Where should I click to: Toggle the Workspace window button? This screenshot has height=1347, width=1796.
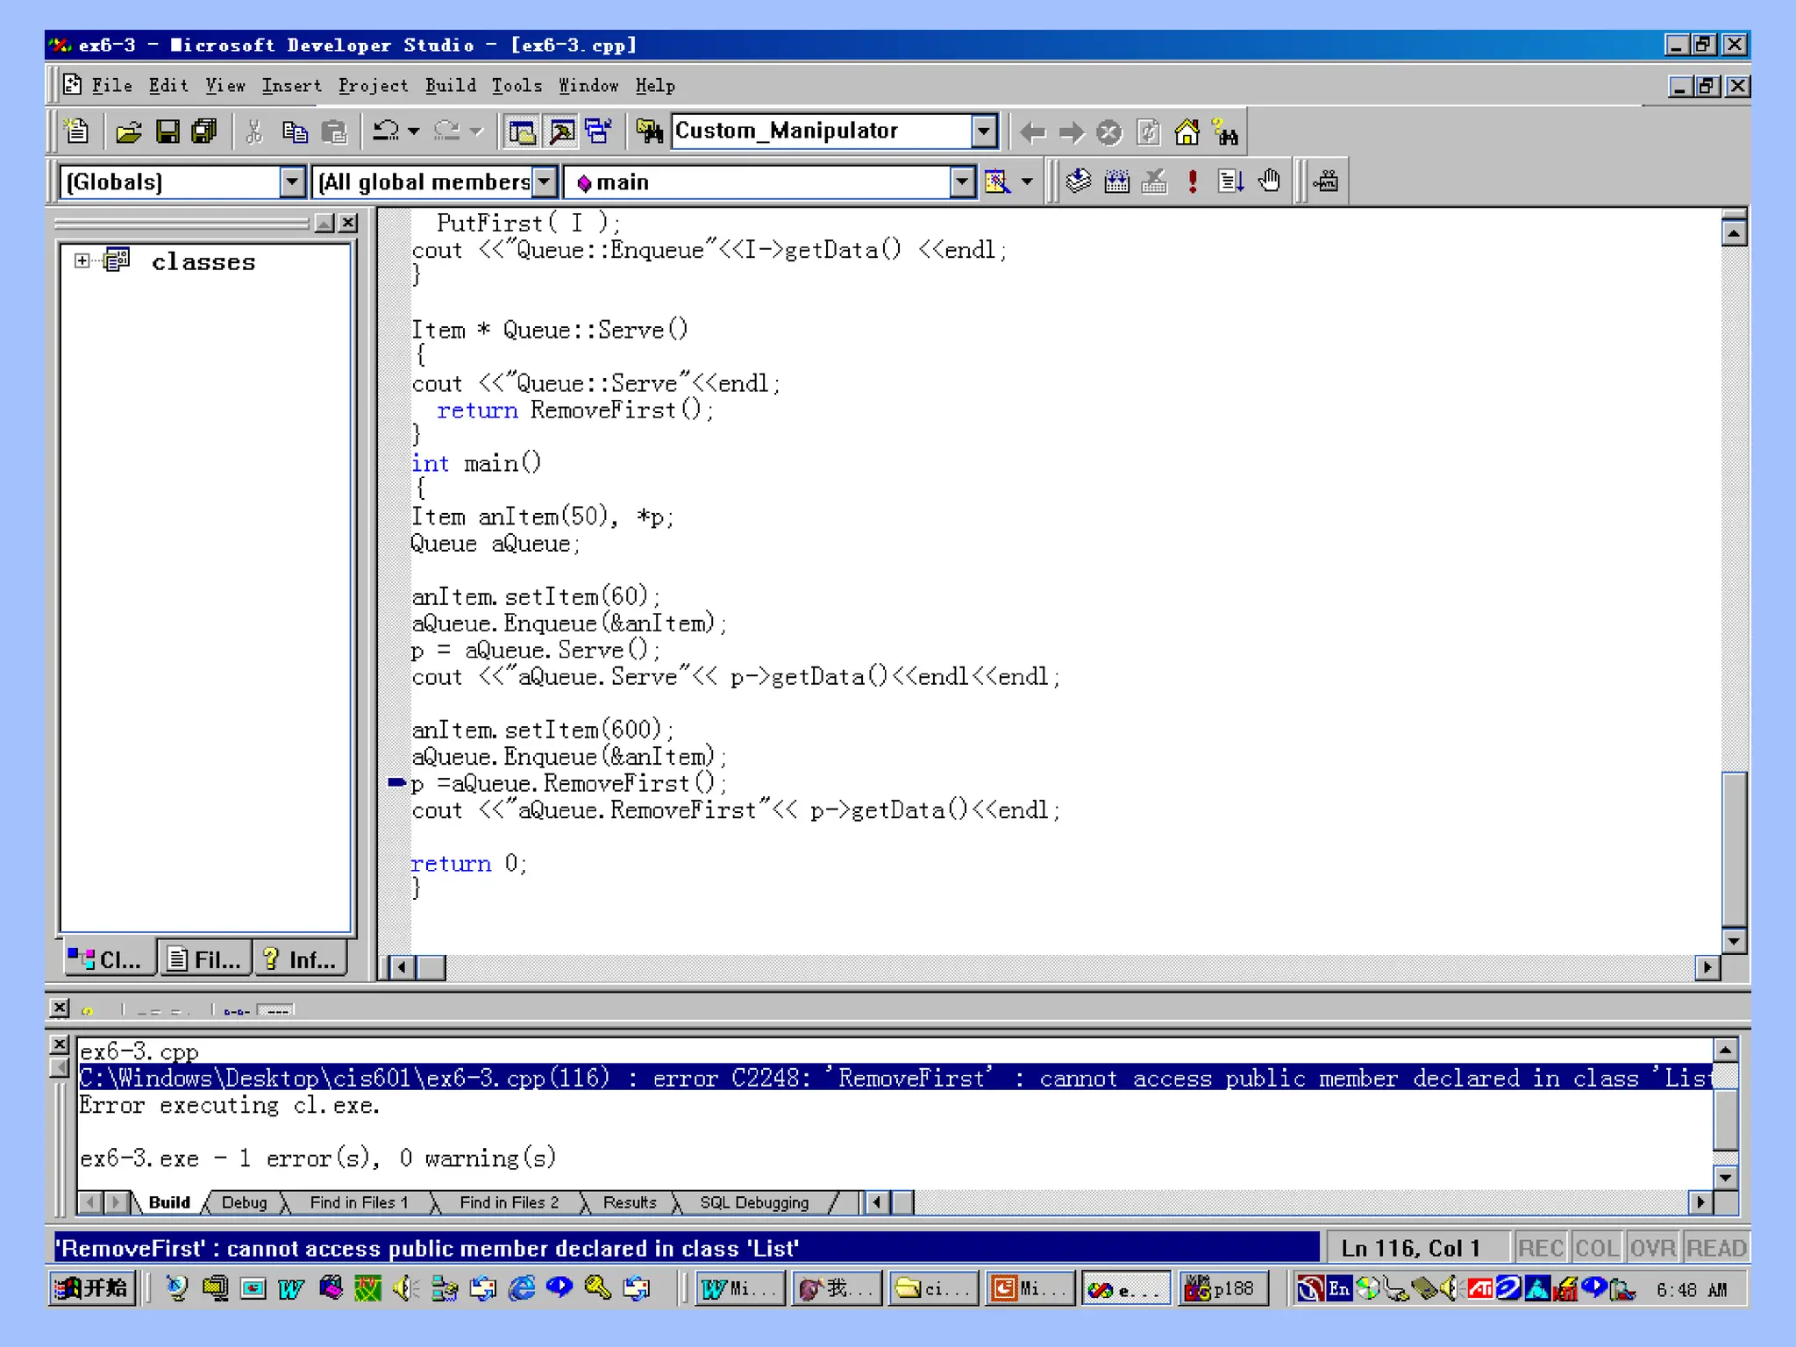[x=522, y=132]
